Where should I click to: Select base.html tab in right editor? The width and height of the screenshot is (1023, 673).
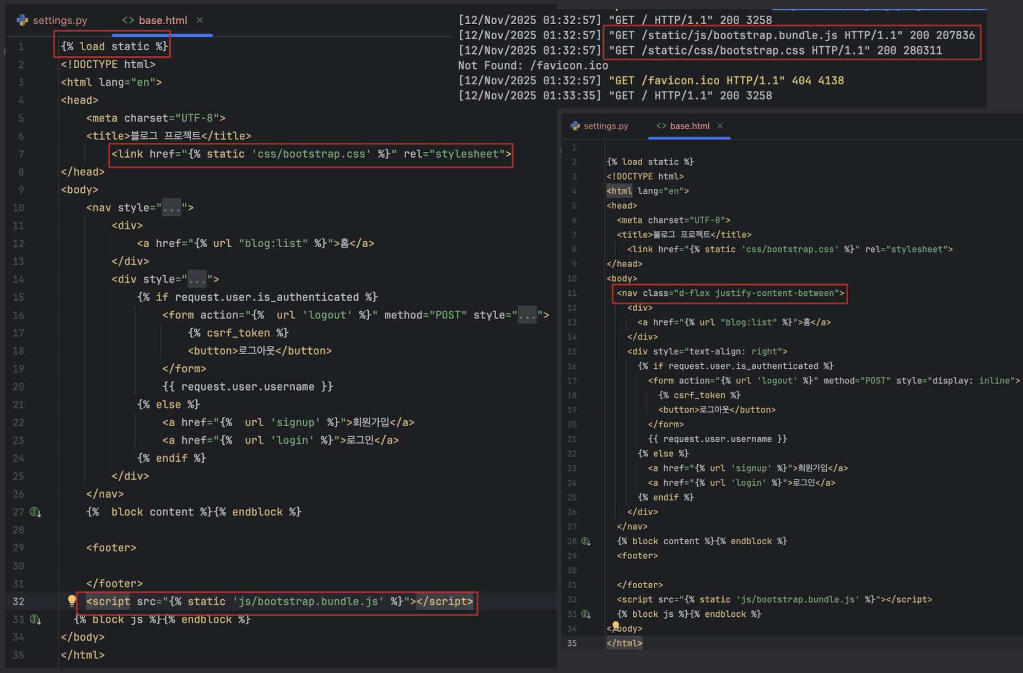(x=683, y=126)
